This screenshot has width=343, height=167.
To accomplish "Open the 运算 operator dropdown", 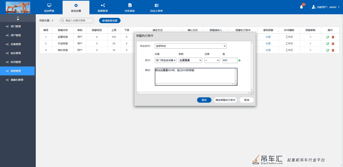I will (x=212, y=61).
